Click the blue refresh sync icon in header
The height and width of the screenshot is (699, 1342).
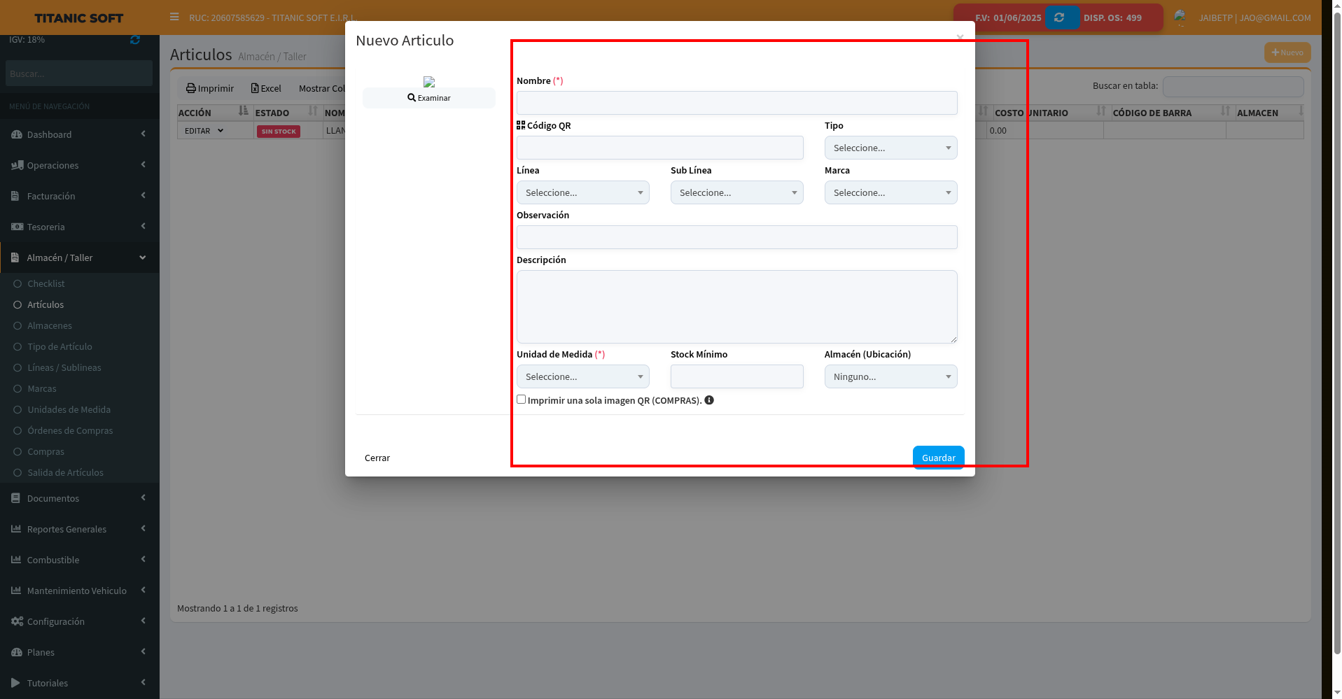pos(1059,17)
